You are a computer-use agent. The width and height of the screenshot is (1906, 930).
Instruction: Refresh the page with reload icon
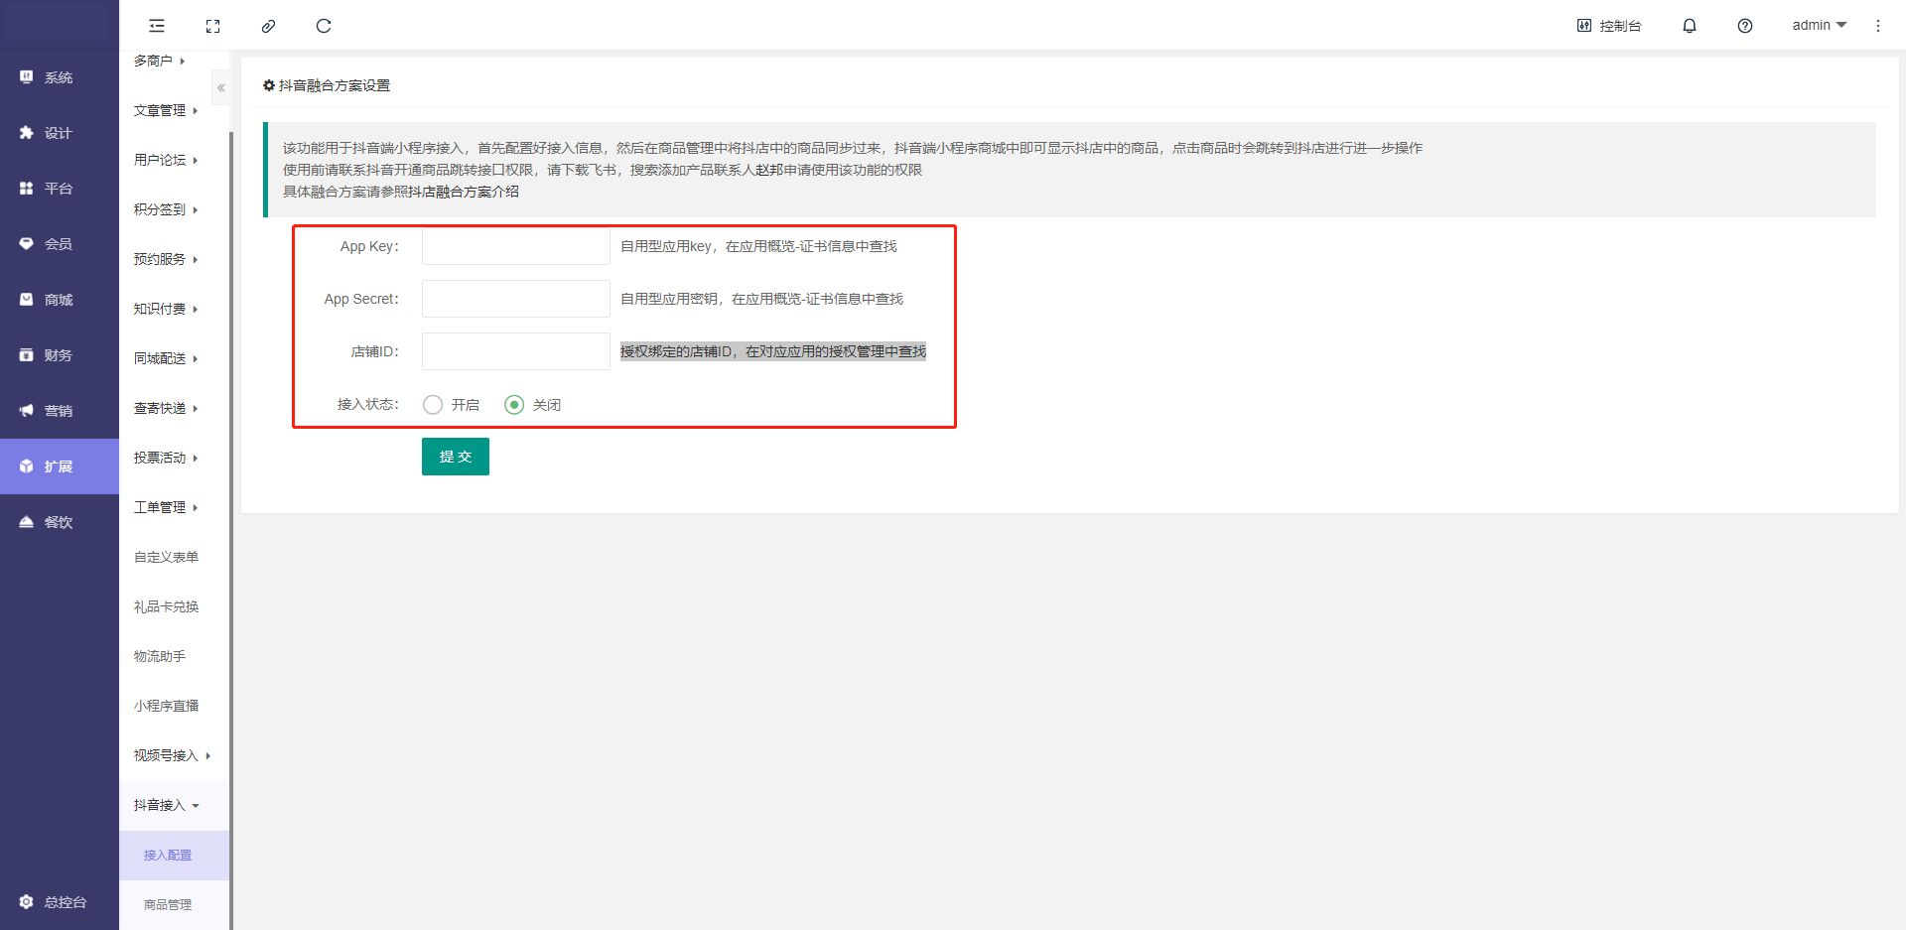(x=324, y=26)
